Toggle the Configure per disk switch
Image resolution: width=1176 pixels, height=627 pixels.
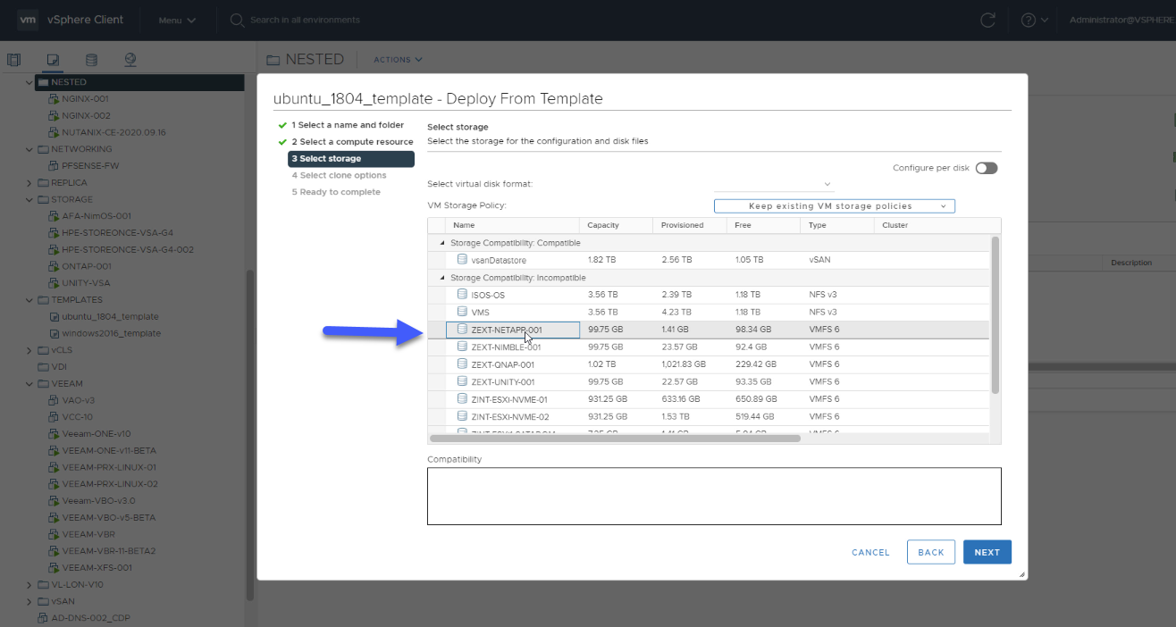pos(987,168)
